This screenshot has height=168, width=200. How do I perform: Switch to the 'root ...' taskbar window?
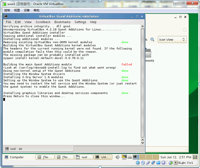tap(84, 157)
